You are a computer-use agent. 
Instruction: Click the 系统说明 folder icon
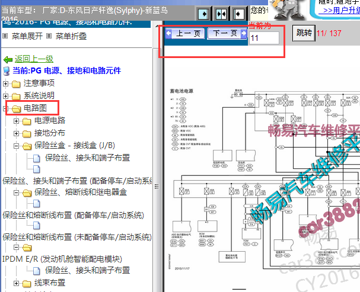(16, 97)
